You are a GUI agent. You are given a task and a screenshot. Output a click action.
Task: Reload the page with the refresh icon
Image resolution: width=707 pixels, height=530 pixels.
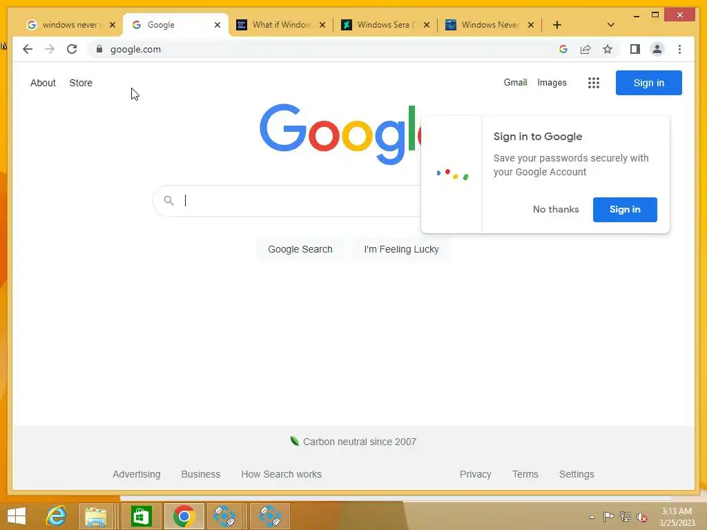[x=72, y=49]
